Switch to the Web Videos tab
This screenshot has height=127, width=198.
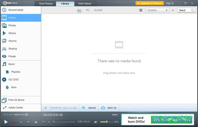85,4
